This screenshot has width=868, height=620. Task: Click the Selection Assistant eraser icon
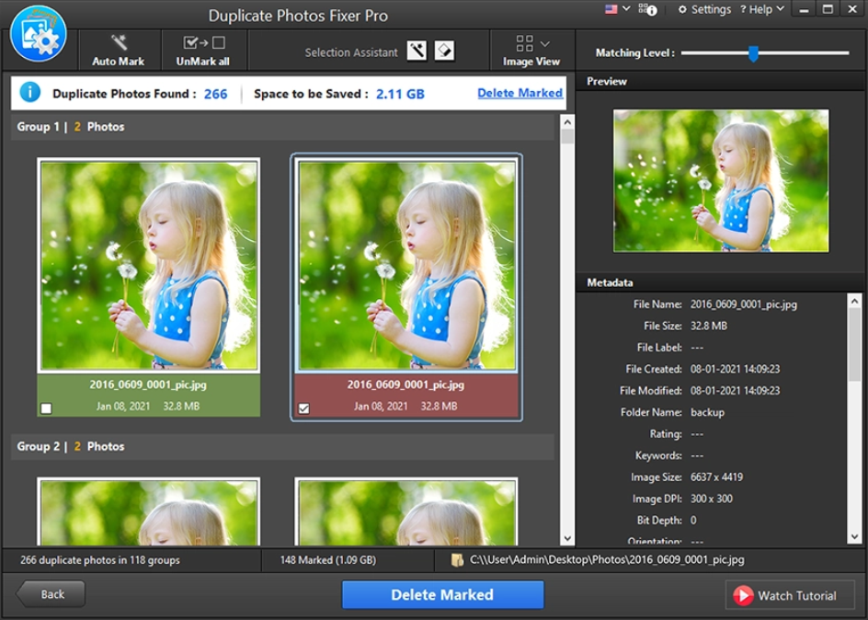click(x=445, y=52)
